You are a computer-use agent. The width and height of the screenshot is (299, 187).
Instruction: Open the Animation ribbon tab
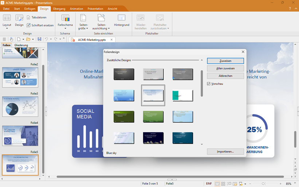[76, 9]
